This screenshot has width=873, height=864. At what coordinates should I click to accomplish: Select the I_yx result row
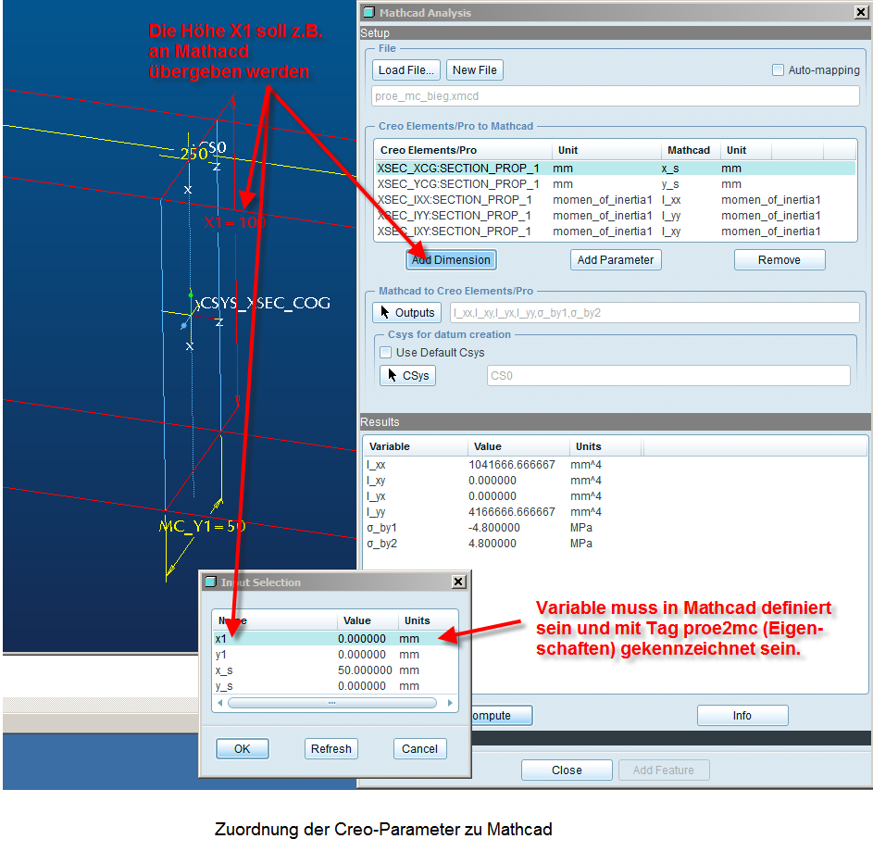(x=616, y=495)
